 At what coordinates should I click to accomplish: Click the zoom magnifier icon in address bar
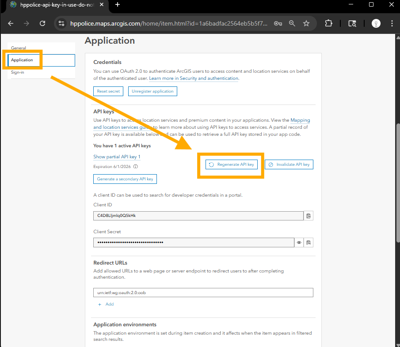[292, 23]
